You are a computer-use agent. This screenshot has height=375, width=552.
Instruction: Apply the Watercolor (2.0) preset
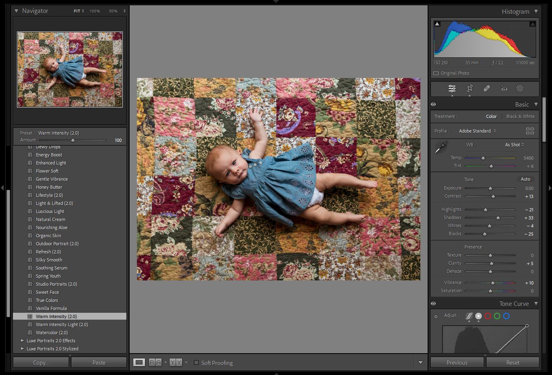(x=52, y=333)
